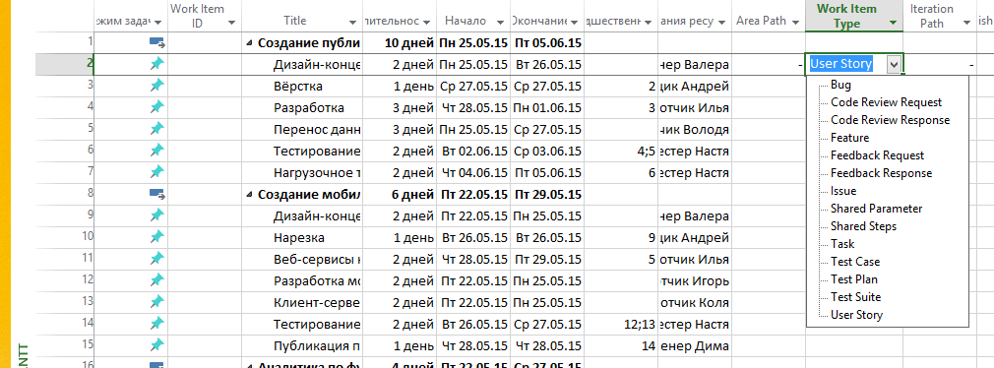The height and width of the screenshot is (368, 994).
Task: Open the Iteration Path column filter arrow
Action: click(966, 23)
